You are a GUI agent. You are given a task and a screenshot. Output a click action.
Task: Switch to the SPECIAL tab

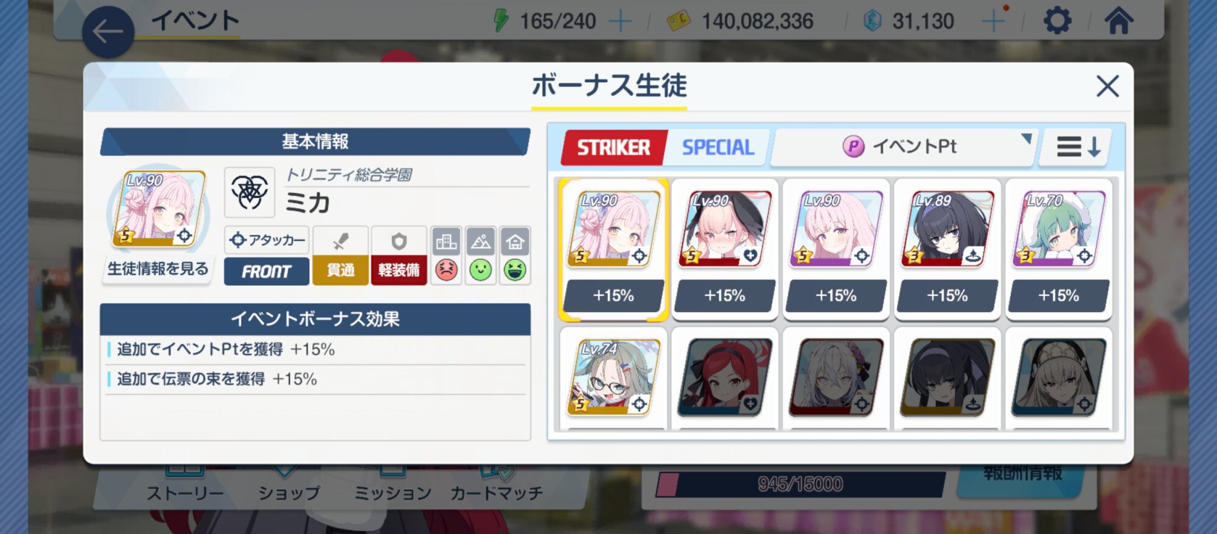click(718, 147)
